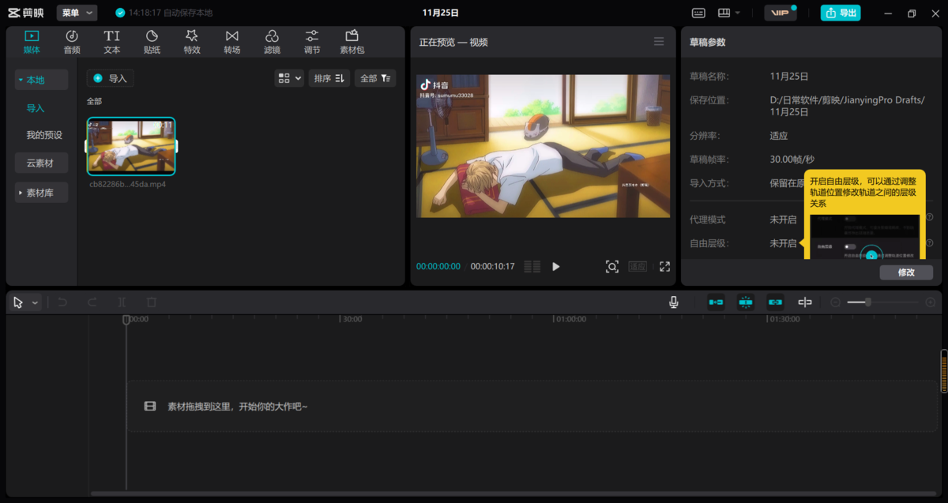Image resolution: width=948 pixels, height=503 pixels.
Task: Toggle timeline auto snapping
Action: [x=746, y=302]
